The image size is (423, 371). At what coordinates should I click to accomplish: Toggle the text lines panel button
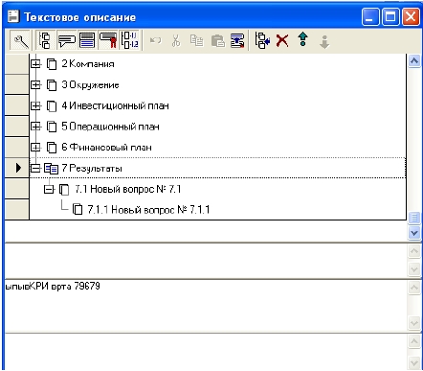(x=87, y=40)
